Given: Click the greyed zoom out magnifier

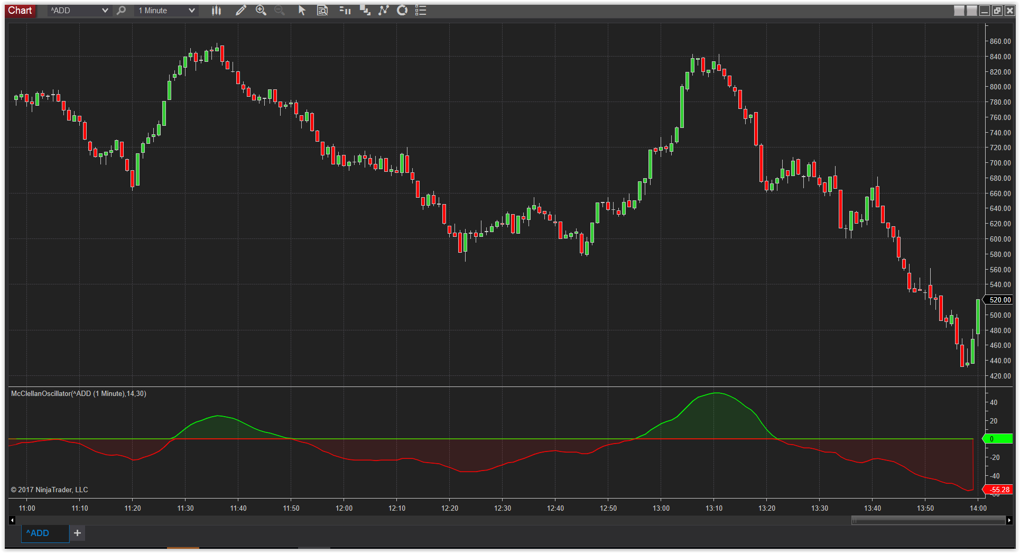Looking at the screenshot, I should tap(280, 11).
